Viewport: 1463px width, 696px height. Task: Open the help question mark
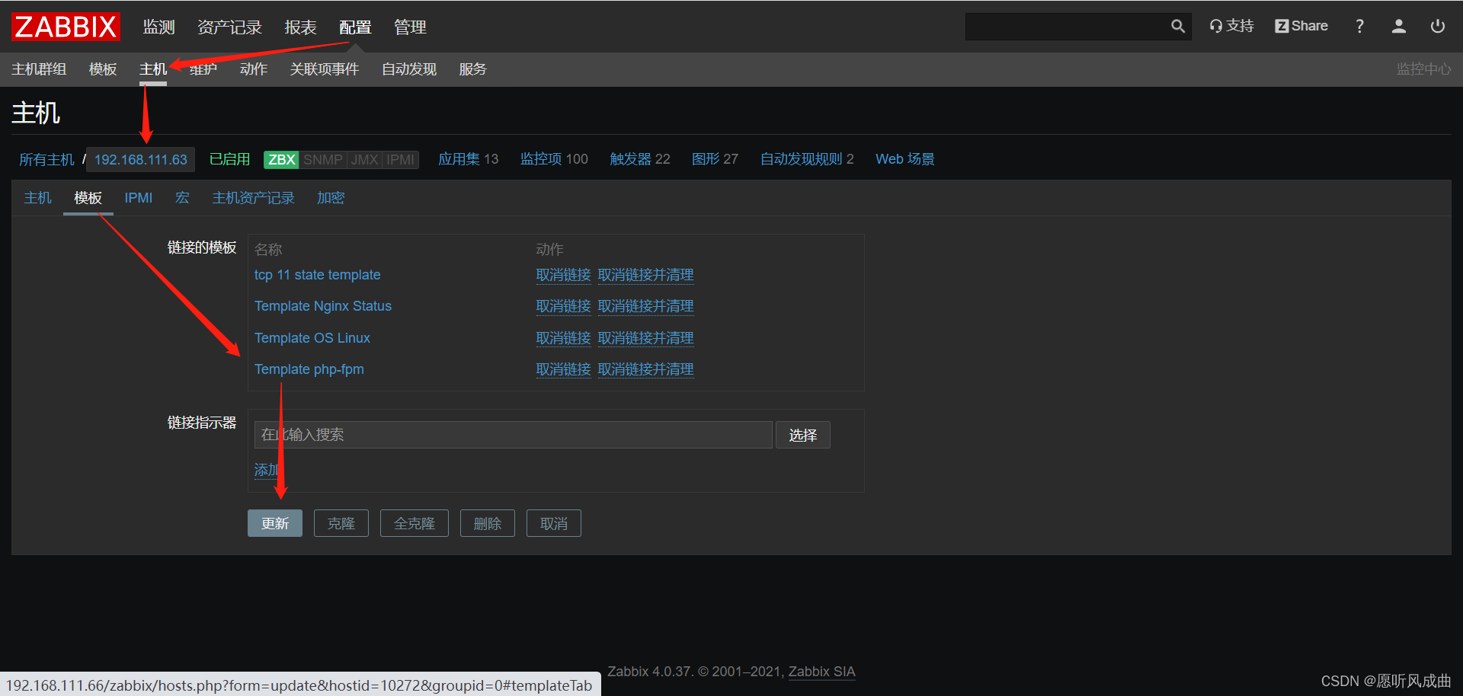pyautogui.click(x=1360, y=27)
